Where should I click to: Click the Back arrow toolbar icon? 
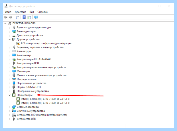[x=5, y=17]
